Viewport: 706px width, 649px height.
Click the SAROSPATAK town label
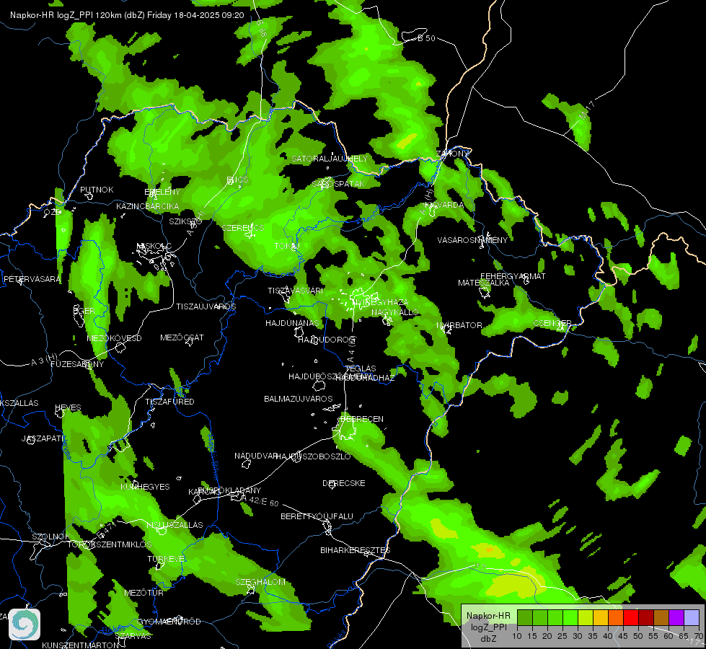[x=339, y=184]
